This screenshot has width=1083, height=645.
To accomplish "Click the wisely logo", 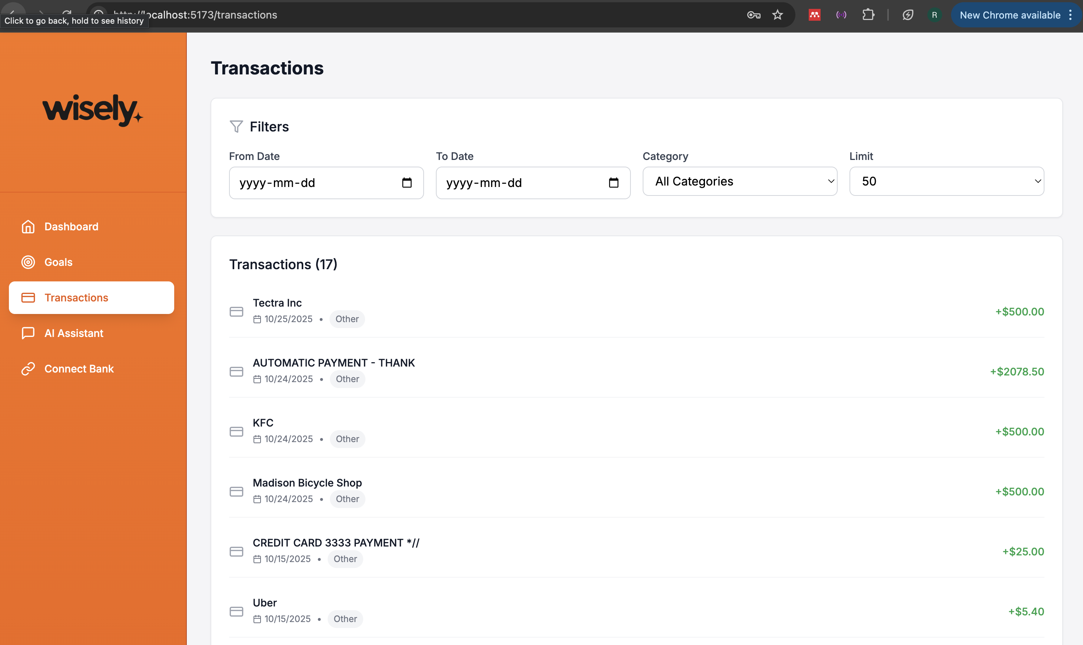I will pos(93,110).
